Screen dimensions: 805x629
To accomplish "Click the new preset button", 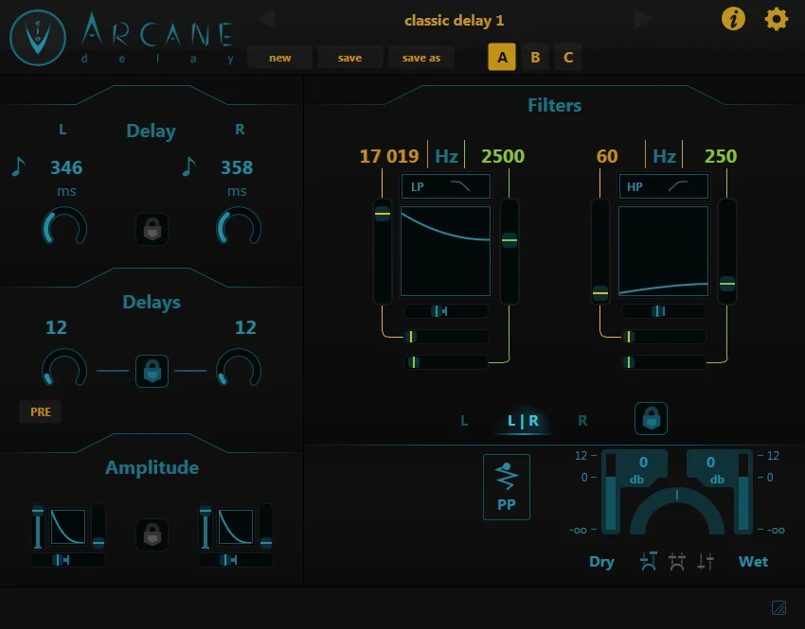I will (x=279, y=58).
